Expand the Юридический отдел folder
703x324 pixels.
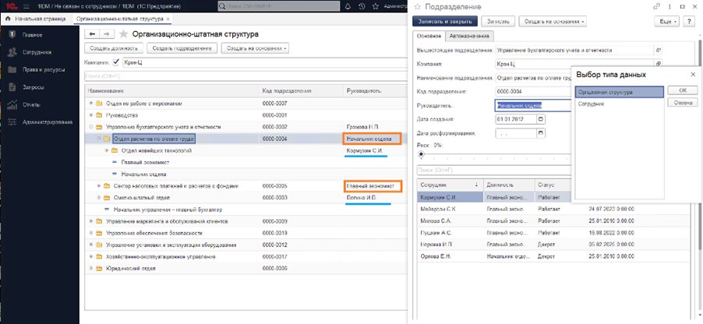pos(91,267)
